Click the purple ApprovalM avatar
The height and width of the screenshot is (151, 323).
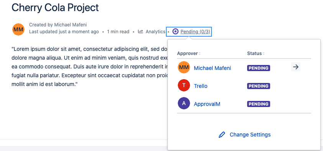[x=184, y=103]
